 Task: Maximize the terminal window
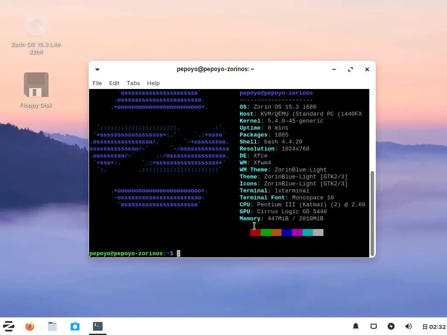(351, 69)
